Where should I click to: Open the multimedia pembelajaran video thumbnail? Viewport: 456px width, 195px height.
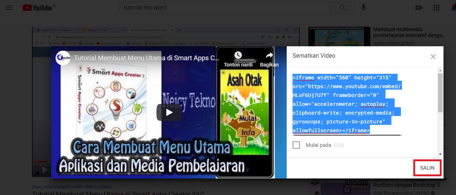339,36
